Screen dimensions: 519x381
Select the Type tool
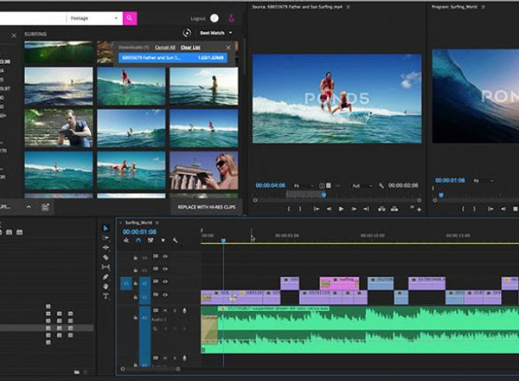point(106,296)
